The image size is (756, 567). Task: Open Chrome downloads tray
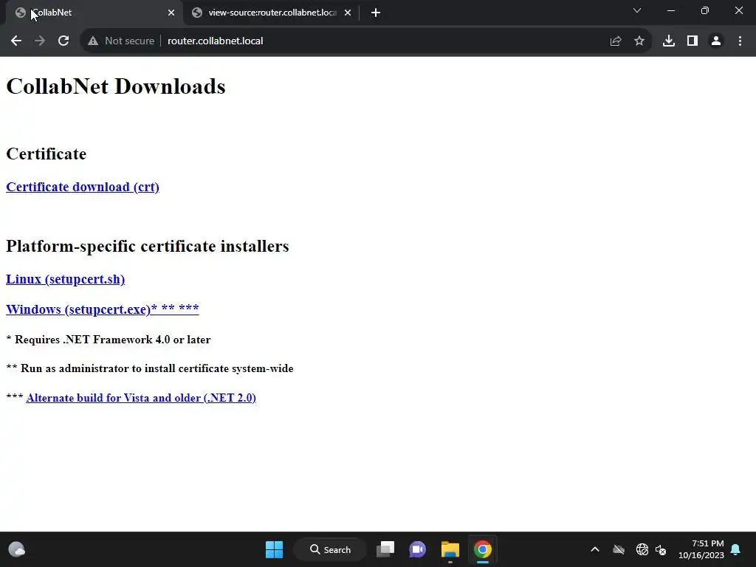pos(668,41)
